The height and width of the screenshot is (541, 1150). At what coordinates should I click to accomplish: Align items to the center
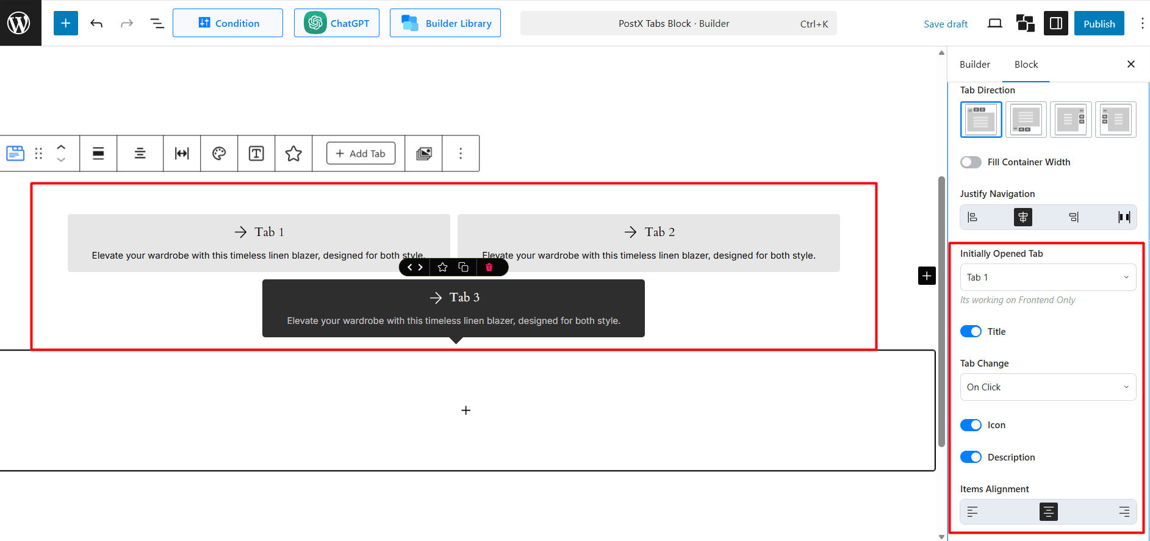[1049, 512]
